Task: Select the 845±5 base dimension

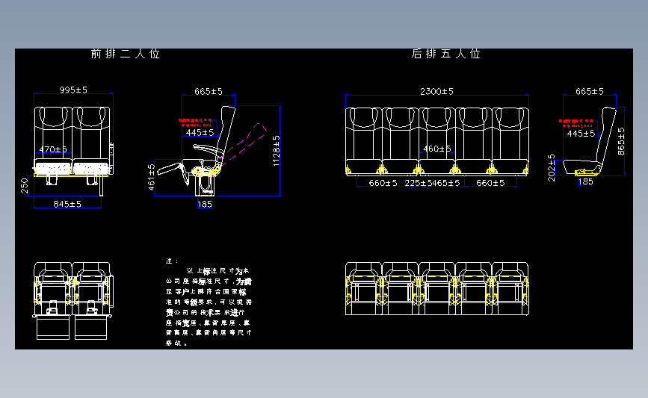Action: (x=67, y=204)
